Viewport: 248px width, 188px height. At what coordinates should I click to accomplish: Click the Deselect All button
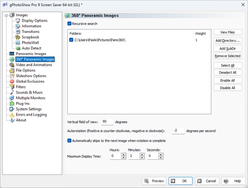click(x=228, y=72)
